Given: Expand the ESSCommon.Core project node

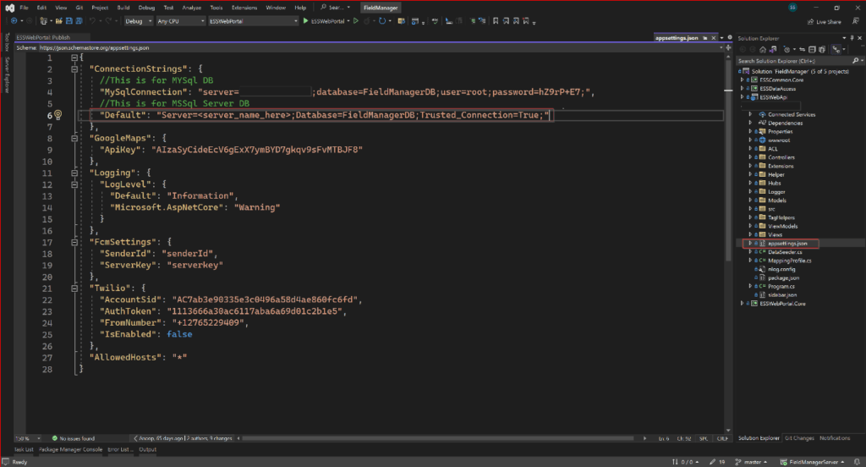Looking at the screenshot, I should pyautogui.click(x=743, y=80).
